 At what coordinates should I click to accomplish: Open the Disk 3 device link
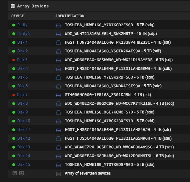click(22, 60)
